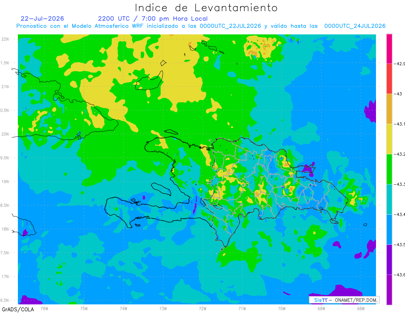Click the "Pronóstico con el Modelo Atmósferico WRF" line
Image resolution: width=405 pixels, height=313 pixels.
coord(201,26)
